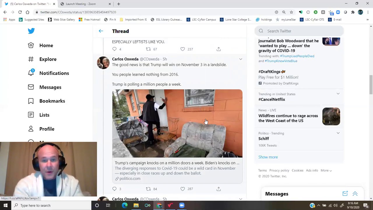The width and height of the screenshot is (373, 210).
Task: Reload the page
Action: tap(20, 12)
